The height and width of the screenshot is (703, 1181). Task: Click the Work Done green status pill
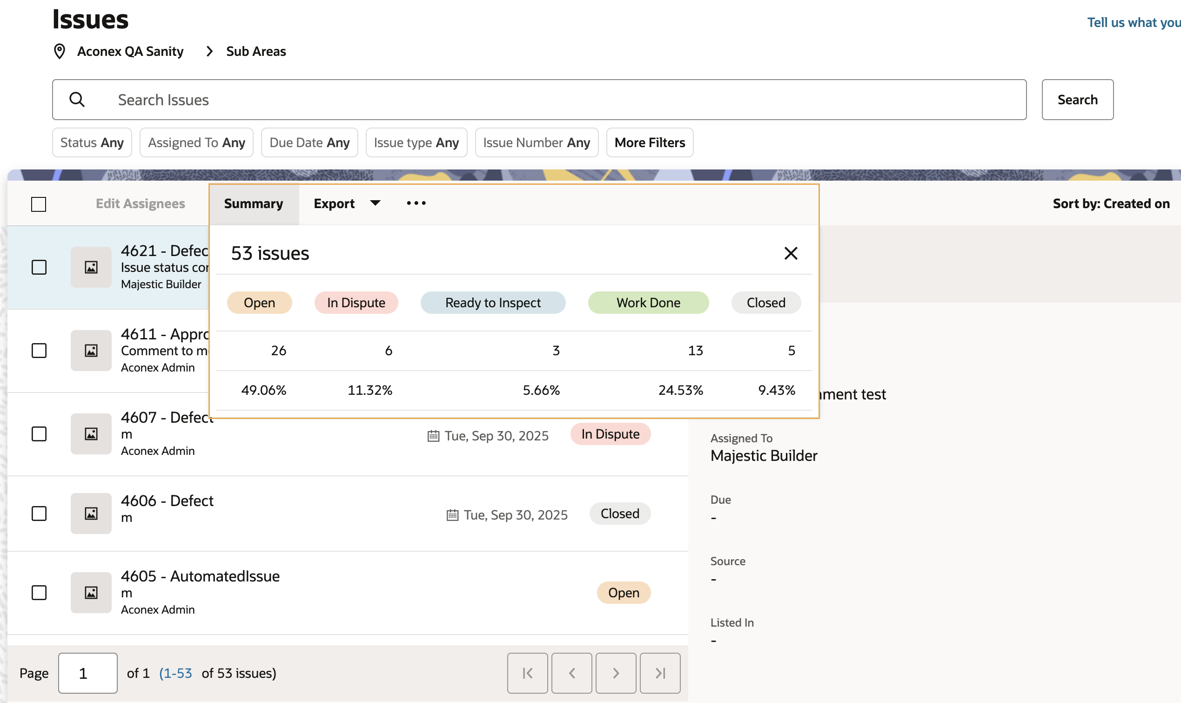(648, 303)
